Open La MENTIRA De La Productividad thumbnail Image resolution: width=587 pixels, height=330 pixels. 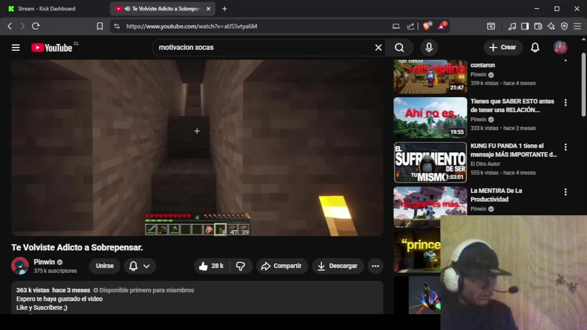[430, 206]
